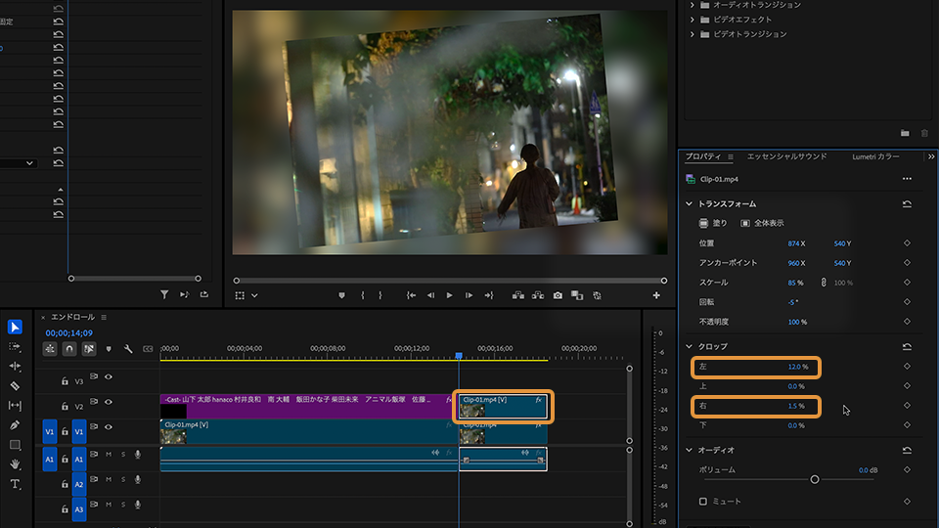Collapse the トランスフォーム section

(690, 204)
